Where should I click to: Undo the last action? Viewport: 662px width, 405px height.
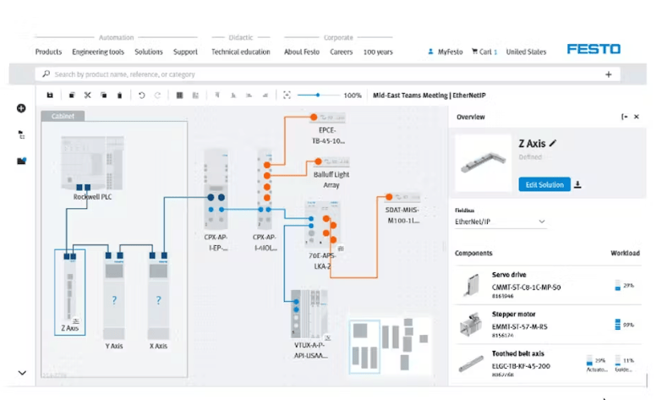point(141,96)
